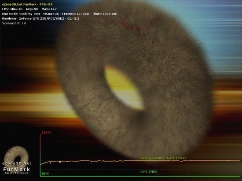Click the 64°C (Max) temperature readout
This screenshot has width=242, height=181.
point(176,158)
